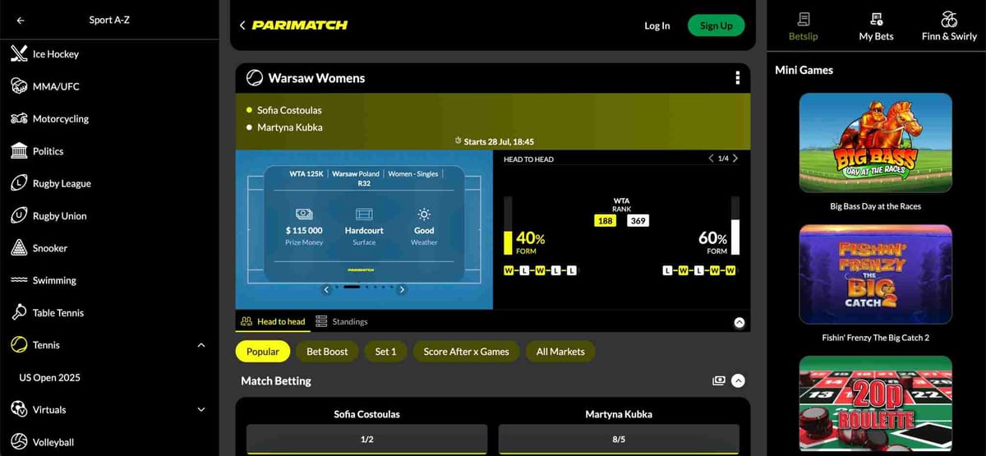The height and width of the screenshot is (456, 986).
Task: Select the All Markets filter
Action: (x=560, y=352)
